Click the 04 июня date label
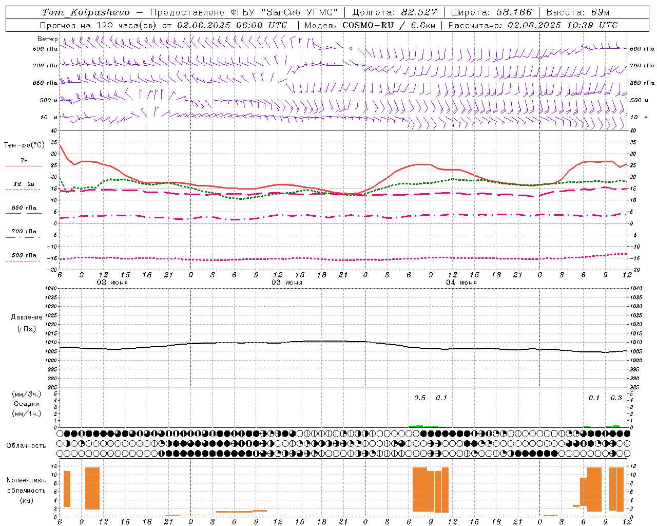The height and width of the screenshot is (526, 657). click(461, 283)
